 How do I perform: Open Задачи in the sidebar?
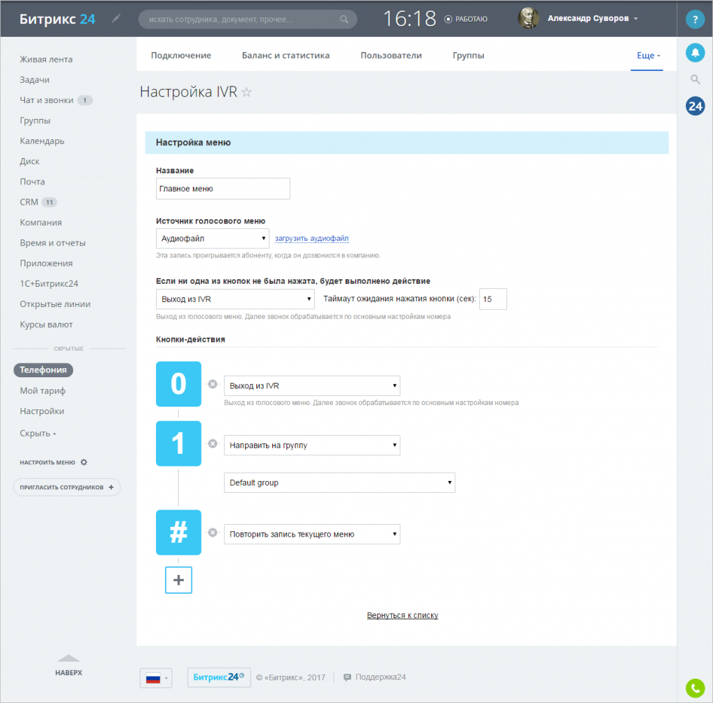pos(35,80)
